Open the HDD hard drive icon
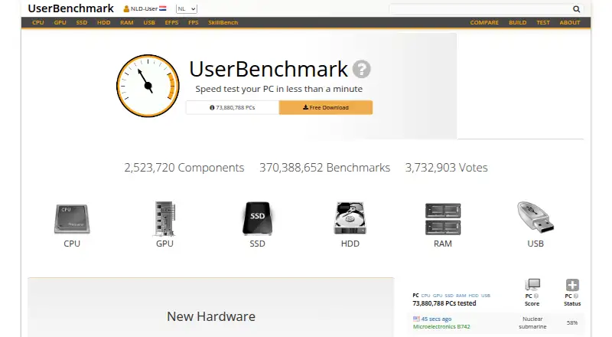Image resolution: width=612 pixels, height=337 pixels. click(x=350, y=218)
